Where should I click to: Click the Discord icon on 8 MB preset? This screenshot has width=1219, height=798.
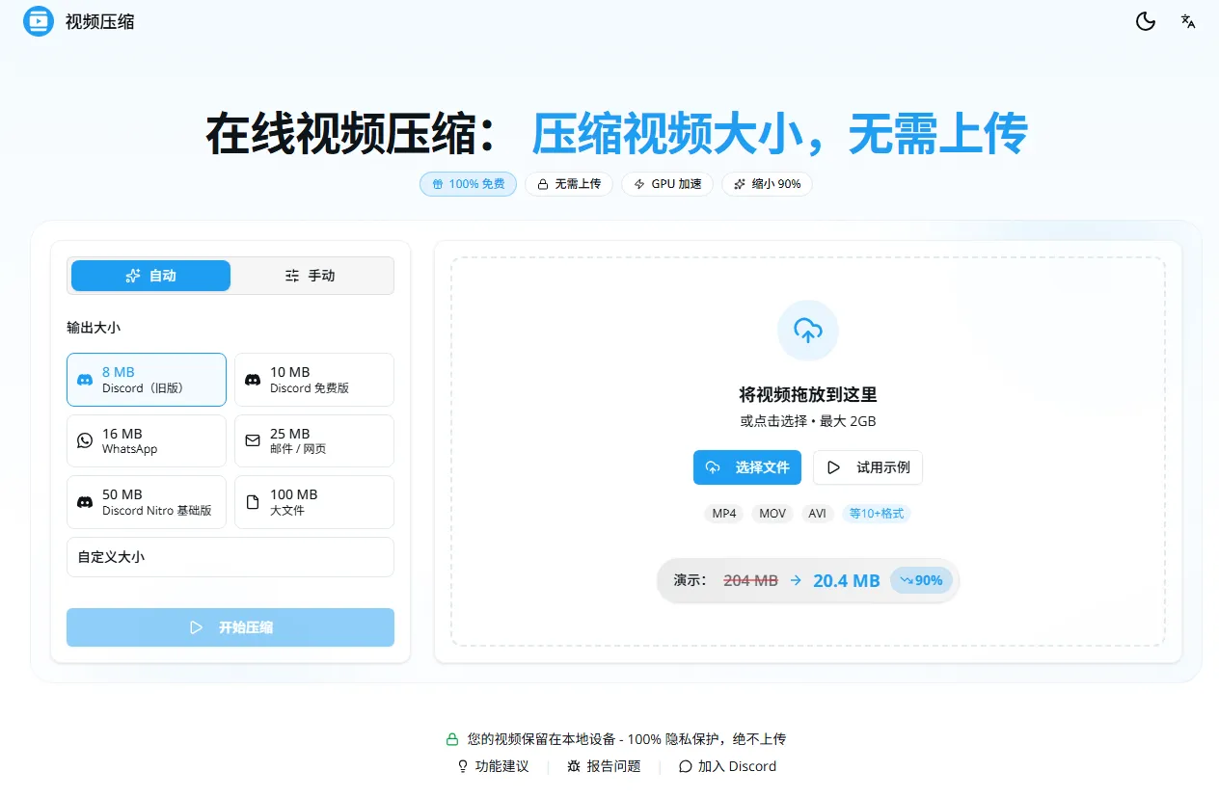pyautogui.click(x=84, y=379)
